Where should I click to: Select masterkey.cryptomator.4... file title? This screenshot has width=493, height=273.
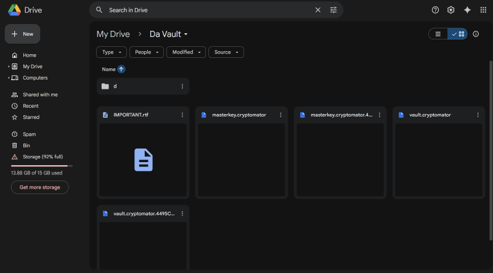click(x=341, y=115)
